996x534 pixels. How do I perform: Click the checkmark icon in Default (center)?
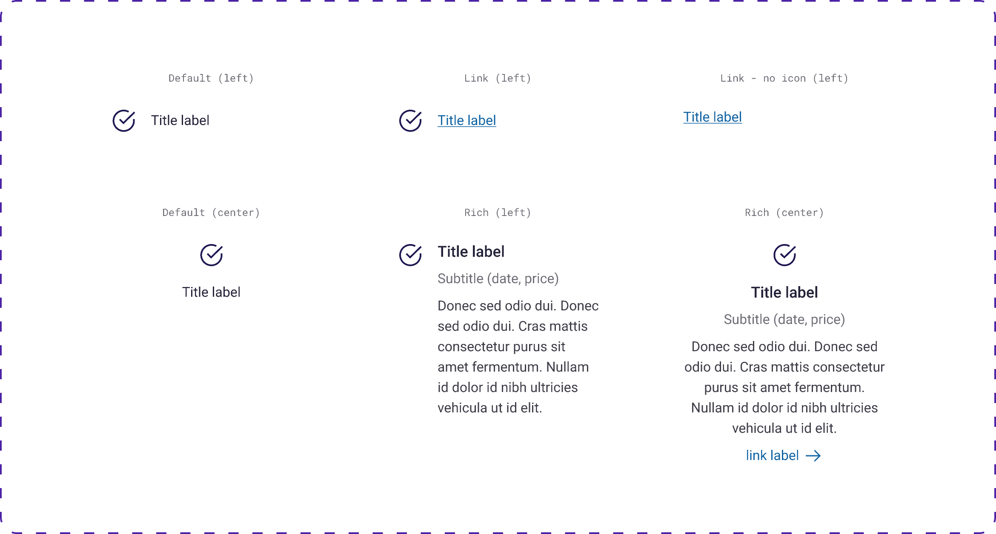[x=212, y=256]
